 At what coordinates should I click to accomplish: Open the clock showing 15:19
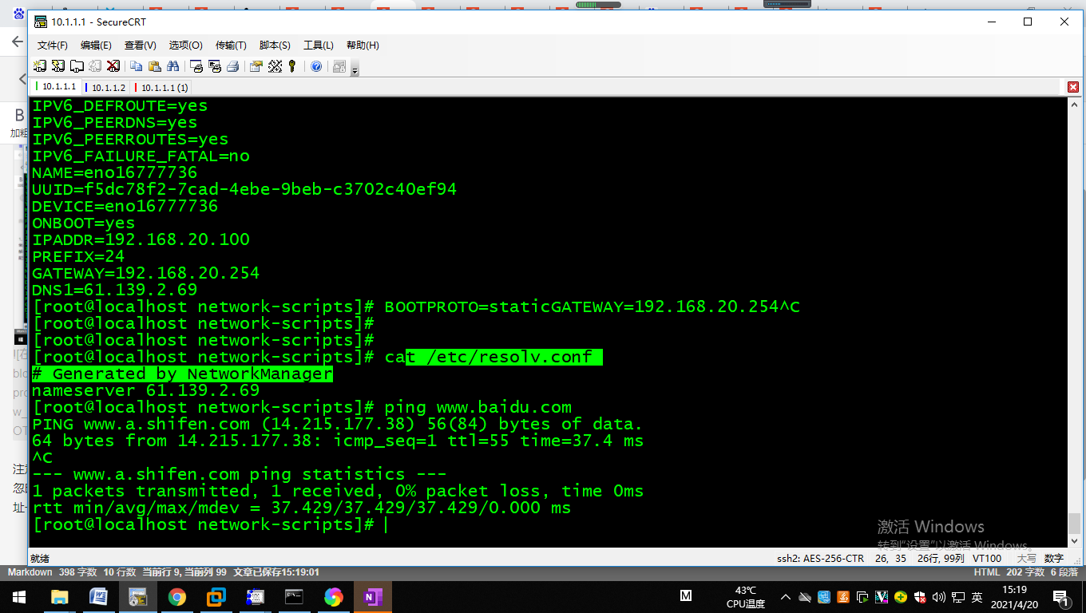(1014, 597)
